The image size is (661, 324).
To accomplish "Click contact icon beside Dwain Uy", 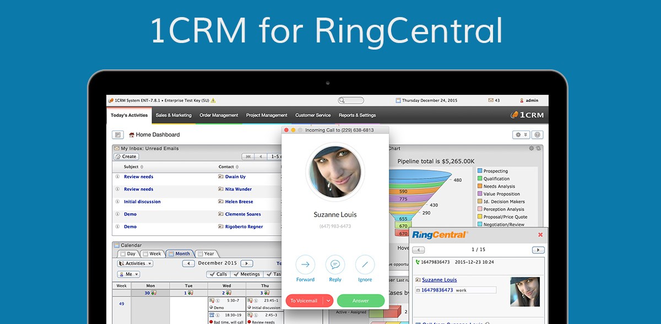I will (x=221, y=177).
